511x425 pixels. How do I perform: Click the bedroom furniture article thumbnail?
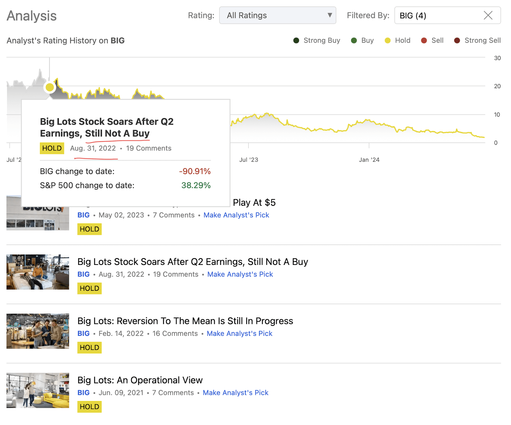click(x=38, y=272)
